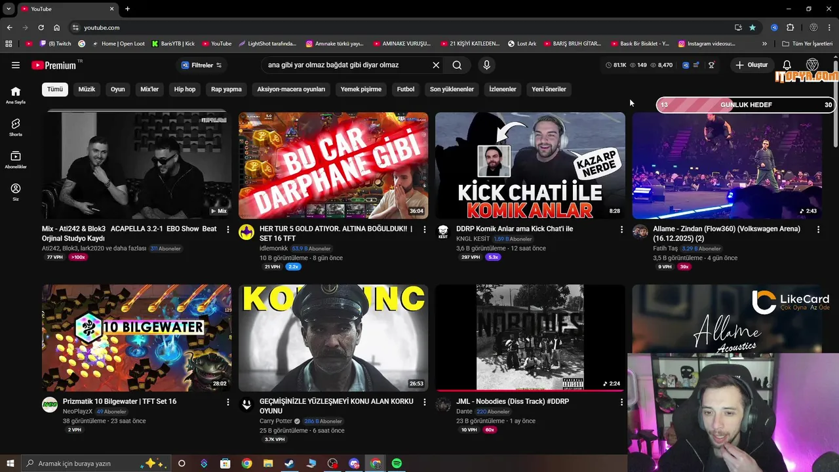Screen dimensions: 839x472
Task: Select the Mix'ler filter chip
Action: point(149,89)
